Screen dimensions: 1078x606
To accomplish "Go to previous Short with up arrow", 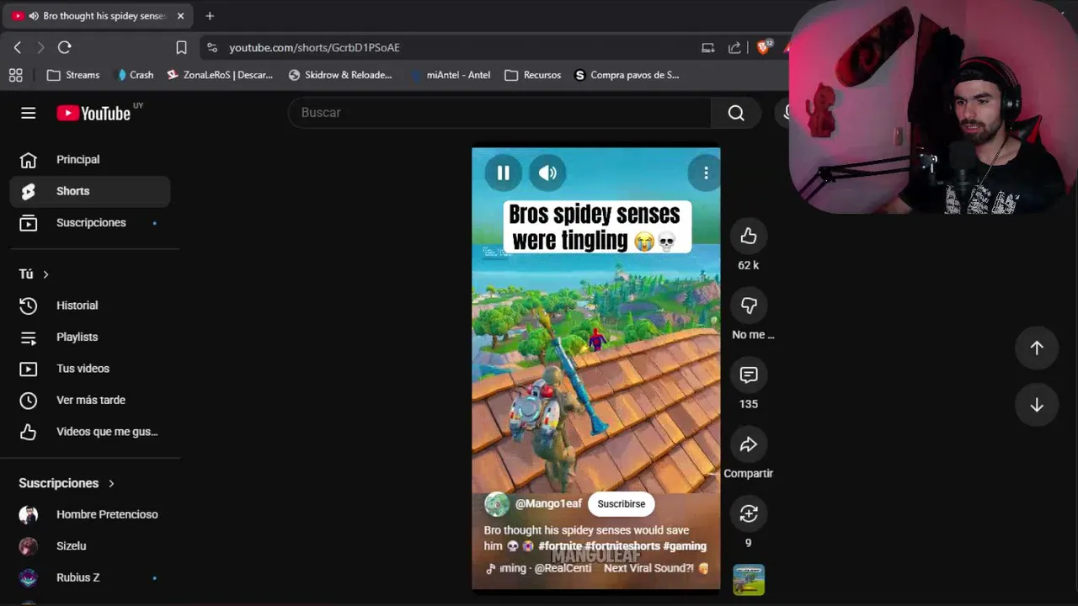I will pos(1037,348).
